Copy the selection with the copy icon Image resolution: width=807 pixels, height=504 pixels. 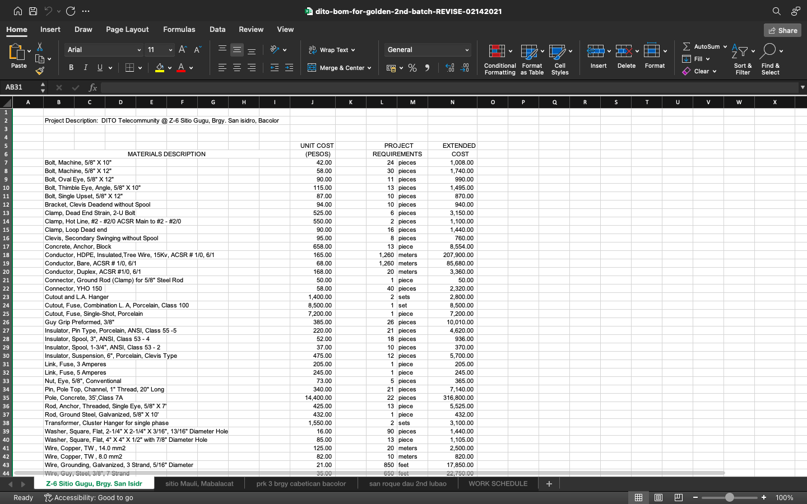tap(40, 59)
